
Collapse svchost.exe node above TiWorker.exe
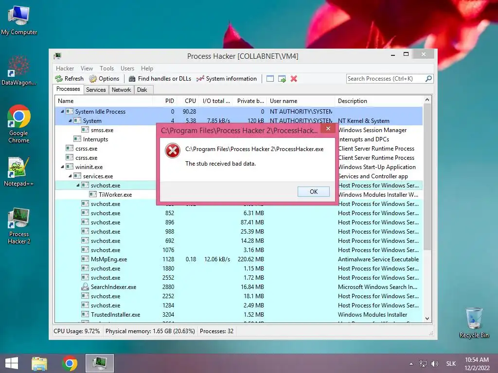[78, 185]
